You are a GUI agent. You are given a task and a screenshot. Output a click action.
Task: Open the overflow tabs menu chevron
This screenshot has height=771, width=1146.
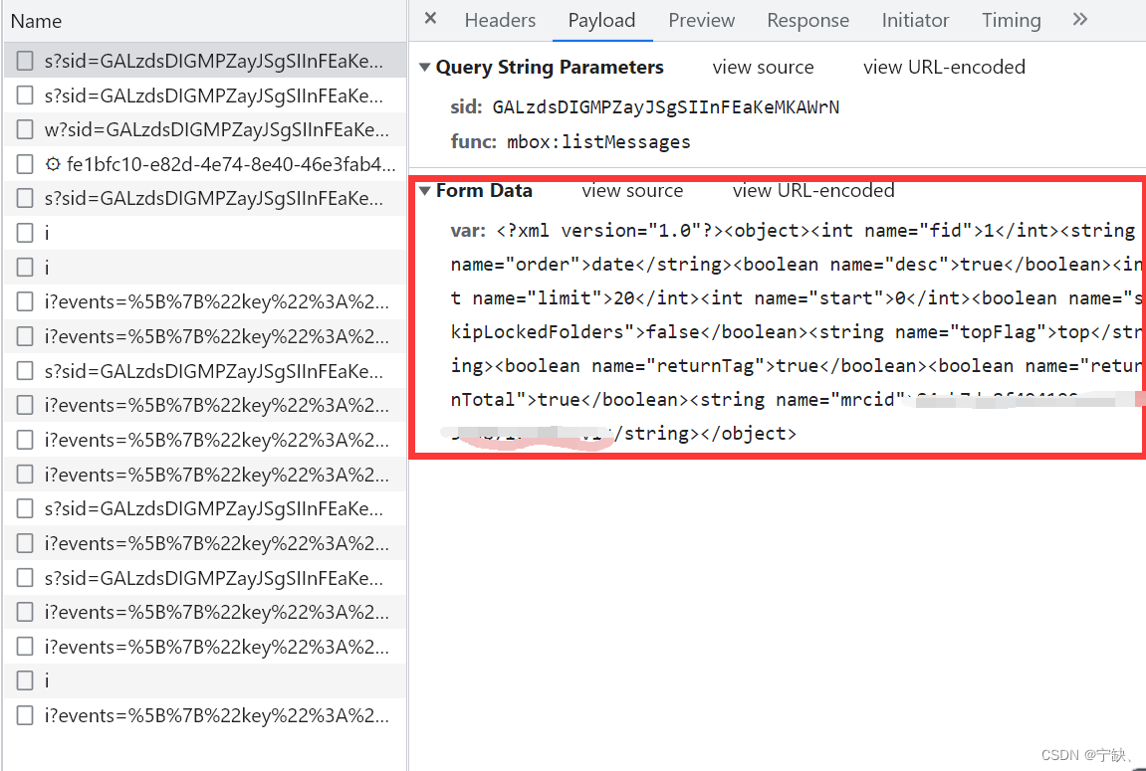1079,20
